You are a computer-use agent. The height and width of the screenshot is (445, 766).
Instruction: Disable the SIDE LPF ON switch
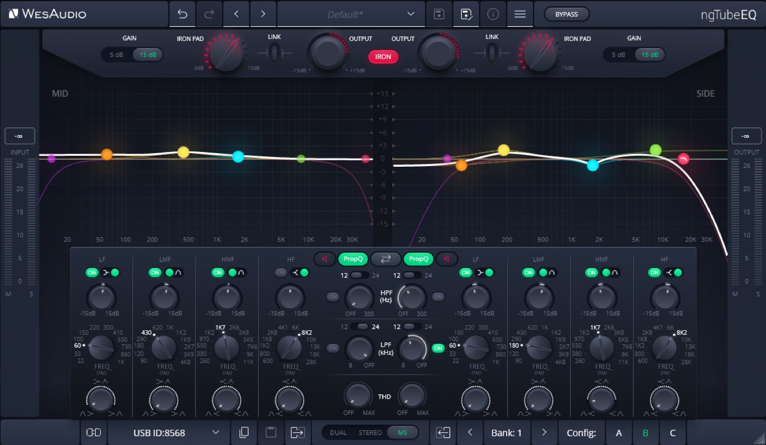coord(438,348)
